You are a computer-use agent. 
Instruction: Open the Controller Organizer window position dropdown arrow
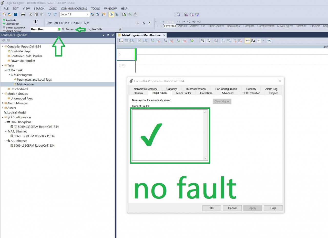(104, 35)
